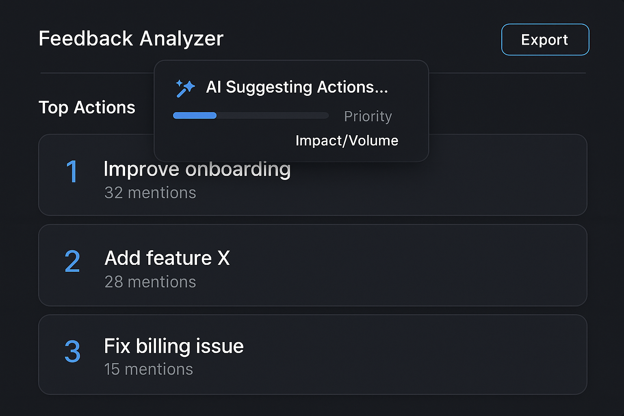The height and width of the screenshot is (416, 624).
Task: Click the blue rank number 2
Action: pyautogui.click(x=72, y=261)
